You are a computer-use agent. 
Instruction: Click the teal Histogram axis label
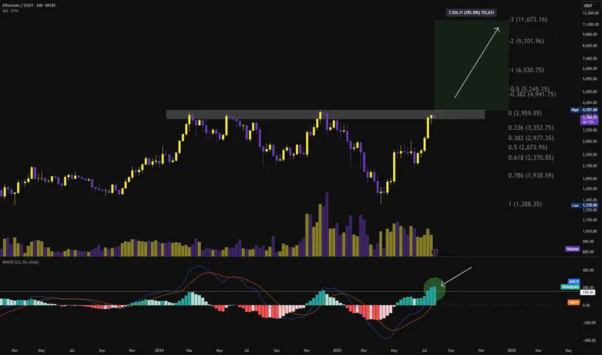pos(570,287)
